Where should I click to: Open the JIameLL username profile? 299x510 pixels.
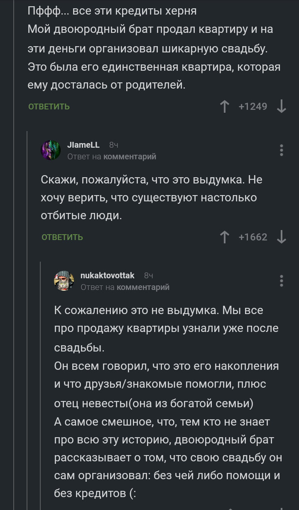tap(83, 145)
